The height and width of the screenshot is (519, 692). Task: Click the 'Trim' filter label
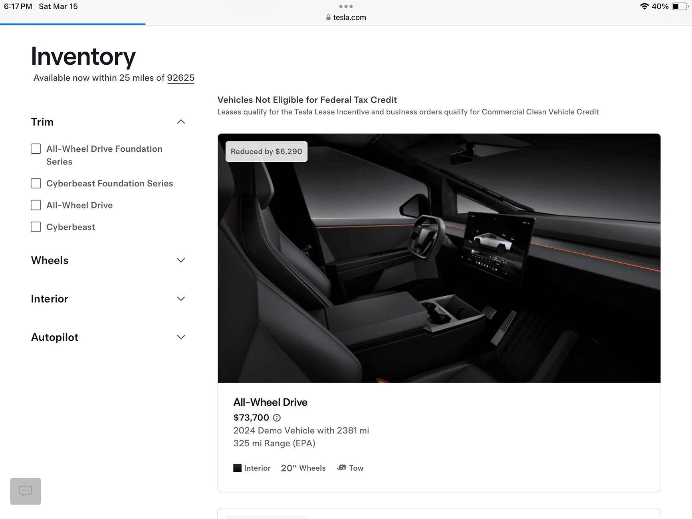[x=42, y=122]
